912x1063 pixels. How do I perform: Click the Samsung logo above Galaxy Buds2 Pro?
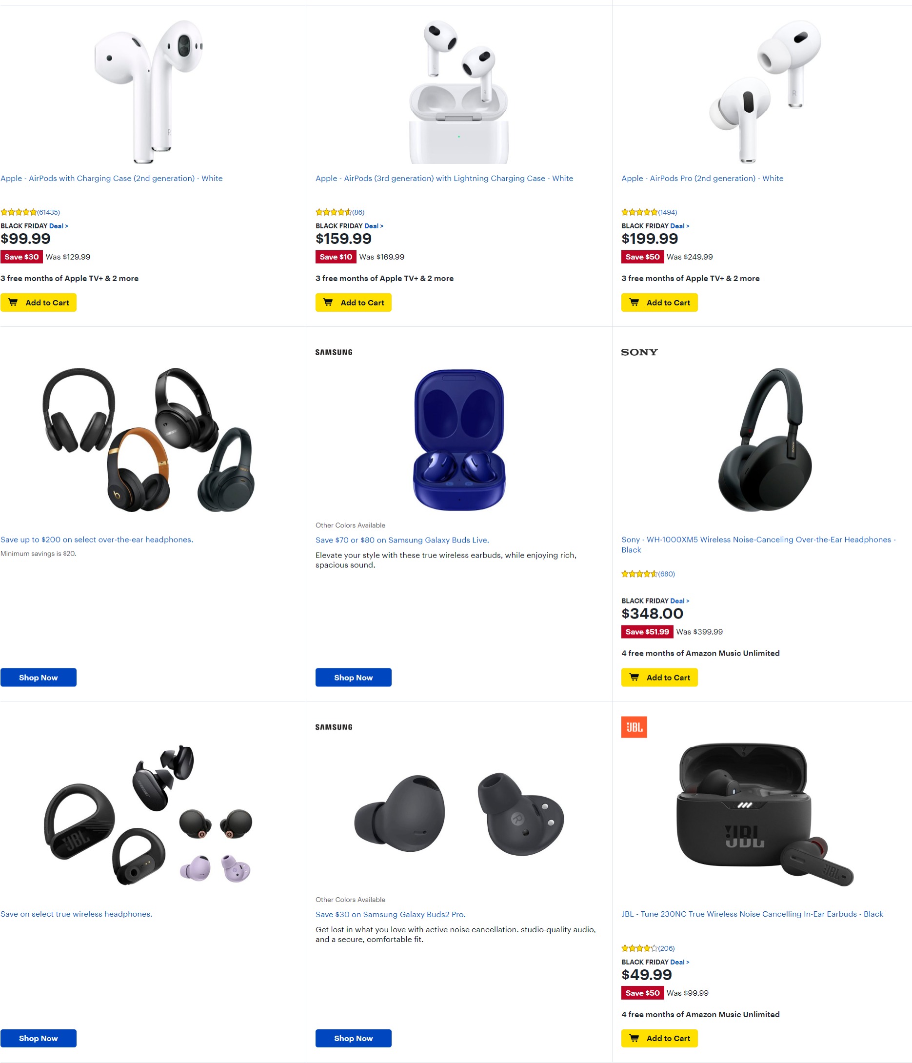pyautogui.click(x=334, y=727)
